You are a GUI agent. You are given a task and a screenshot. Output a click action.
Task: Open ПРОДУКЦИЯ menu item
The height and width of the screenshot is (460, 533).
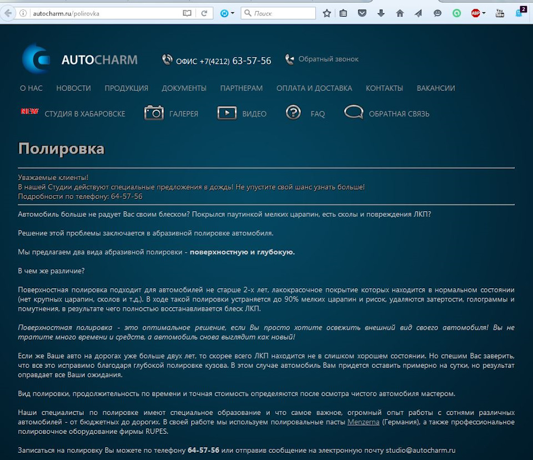click(x=126, y=88)
